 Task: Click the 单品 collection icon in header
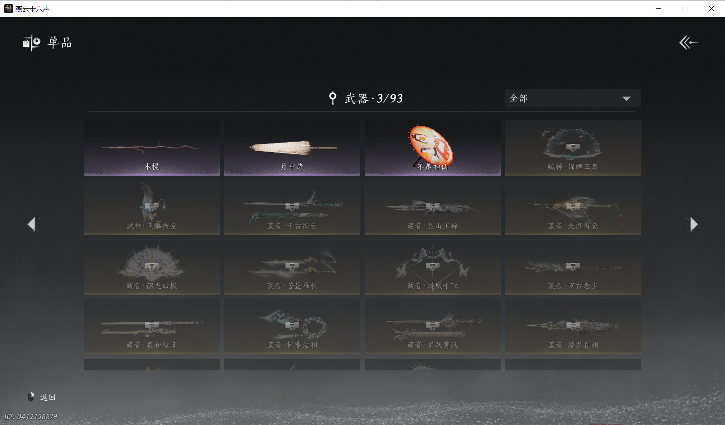(x=32, y=43)
